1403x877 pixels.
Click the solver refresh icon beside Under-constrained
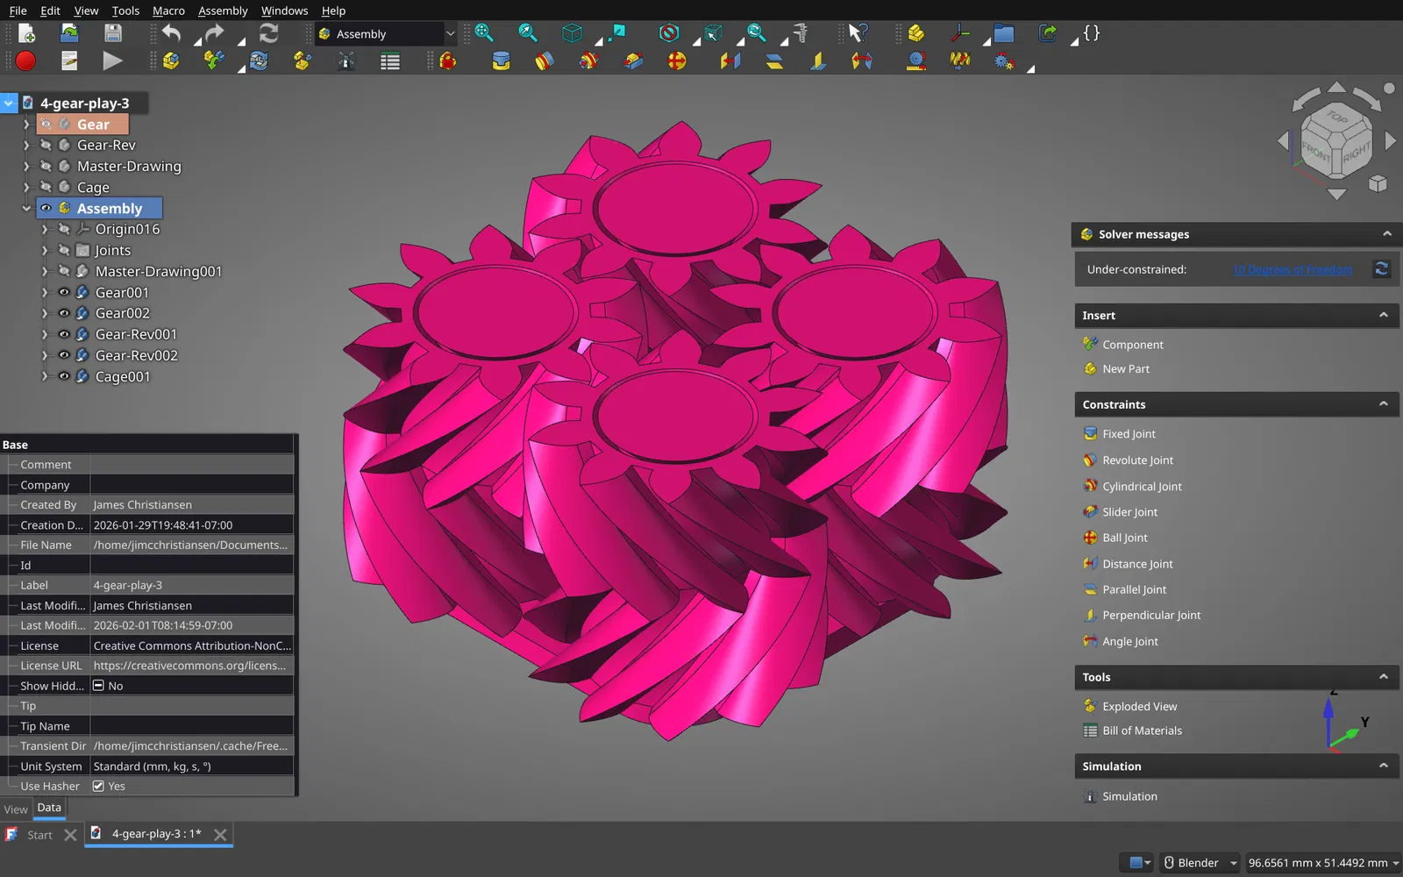pos(1381,269)
